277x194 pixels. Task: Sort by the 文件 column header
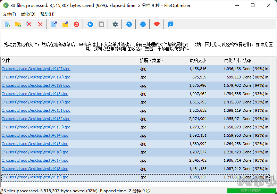pyautogui.click(x=6, y=60)
